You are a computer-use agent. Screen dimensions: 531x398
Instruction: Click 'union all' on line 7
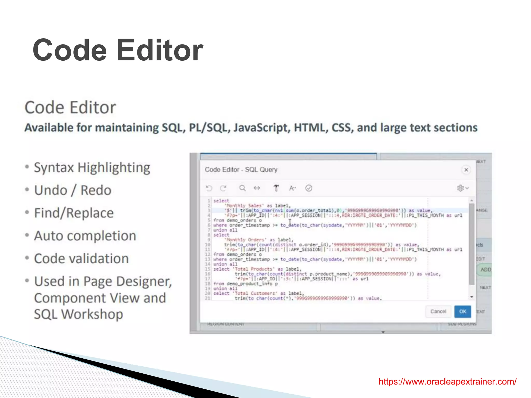pyautogui.click(x=225, y=230)
